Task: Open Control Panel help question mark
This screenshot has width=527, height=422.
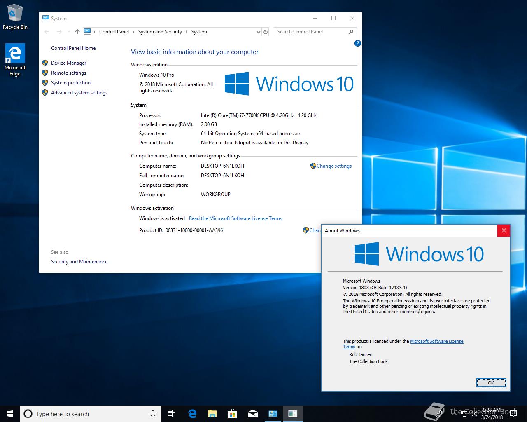Action: 358,43
